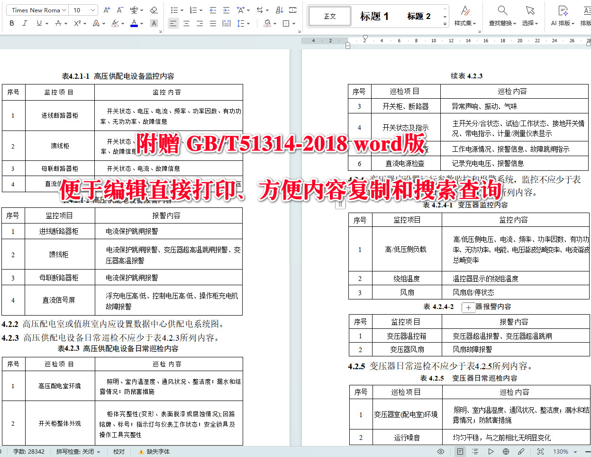Click the 缺失字体 missing fonts warning

click(x=154, y=451)
